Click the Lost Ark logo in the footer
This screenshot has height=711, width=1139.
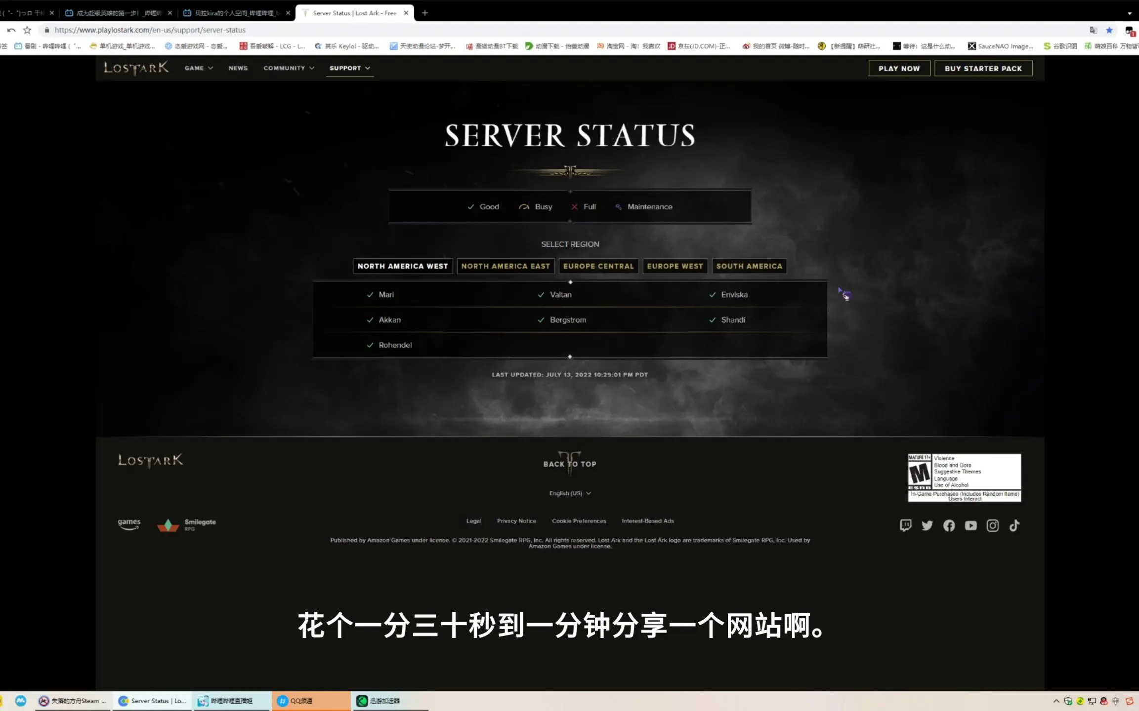coord(150,461)
